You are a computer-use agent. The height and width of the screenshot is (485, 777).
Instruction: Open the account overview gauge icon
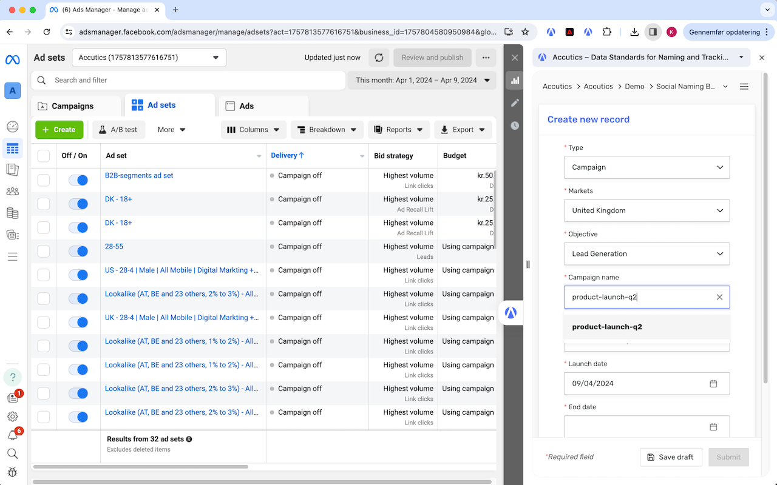(13, 127)
